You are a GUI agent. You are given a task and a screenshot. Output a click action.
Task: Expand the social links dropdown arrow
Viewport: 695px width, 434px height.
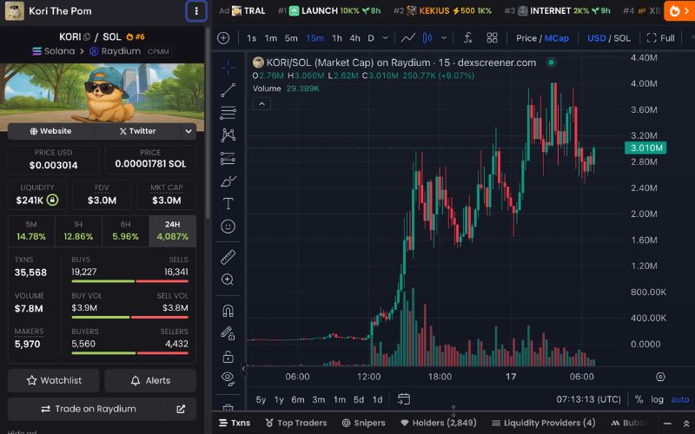pos(189,131)
